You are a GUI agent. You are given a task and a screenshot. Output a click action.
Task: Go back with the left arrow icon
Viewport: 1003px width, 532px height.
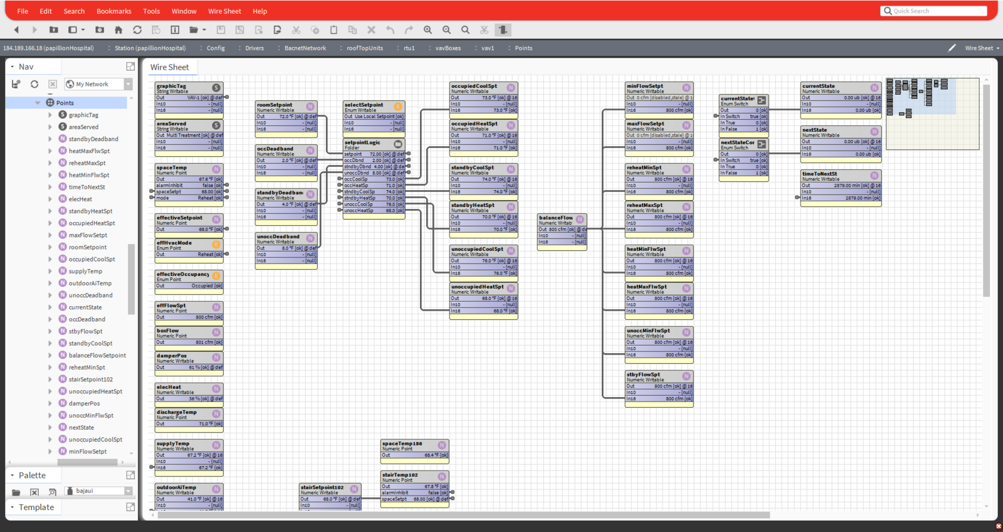(x=16, y=29)
